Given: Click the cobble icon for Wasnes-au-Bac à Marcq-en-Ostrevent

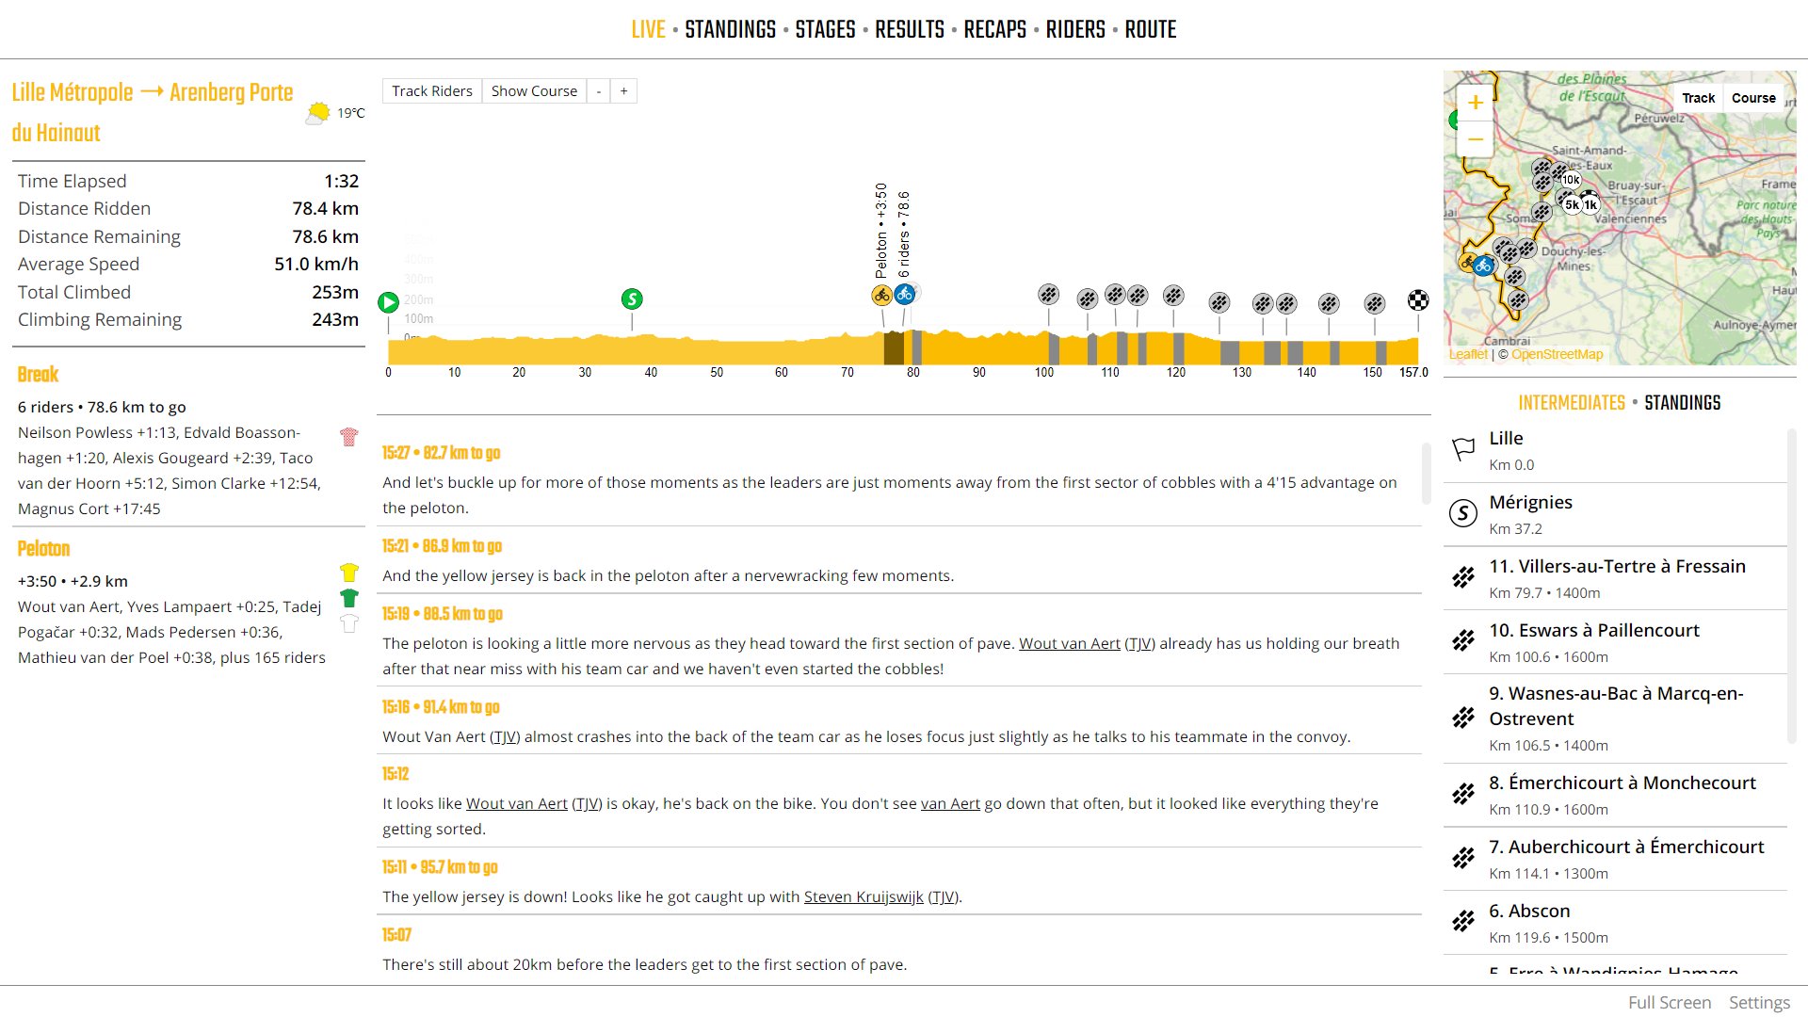Looking at the screenshot, I should coord(1463,718).
